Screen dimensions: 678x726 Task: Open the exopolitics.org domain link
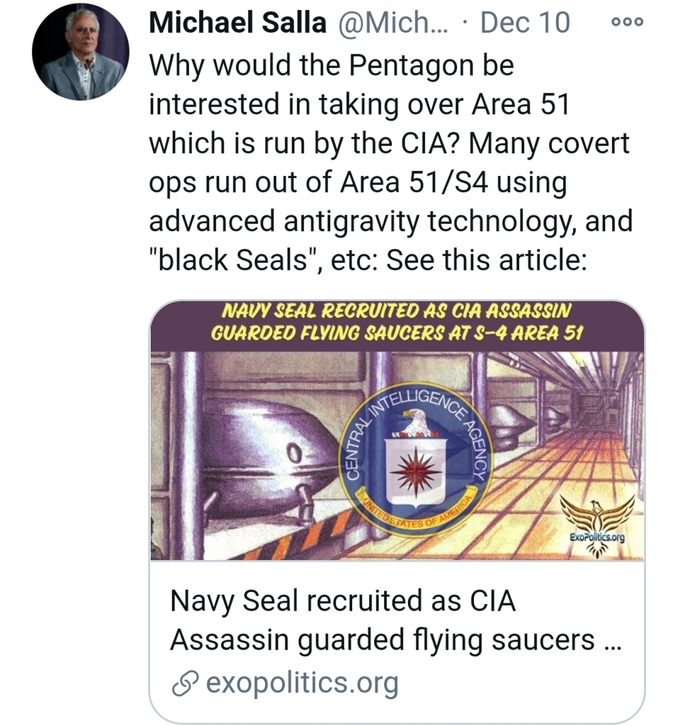[x=302, y=683]
